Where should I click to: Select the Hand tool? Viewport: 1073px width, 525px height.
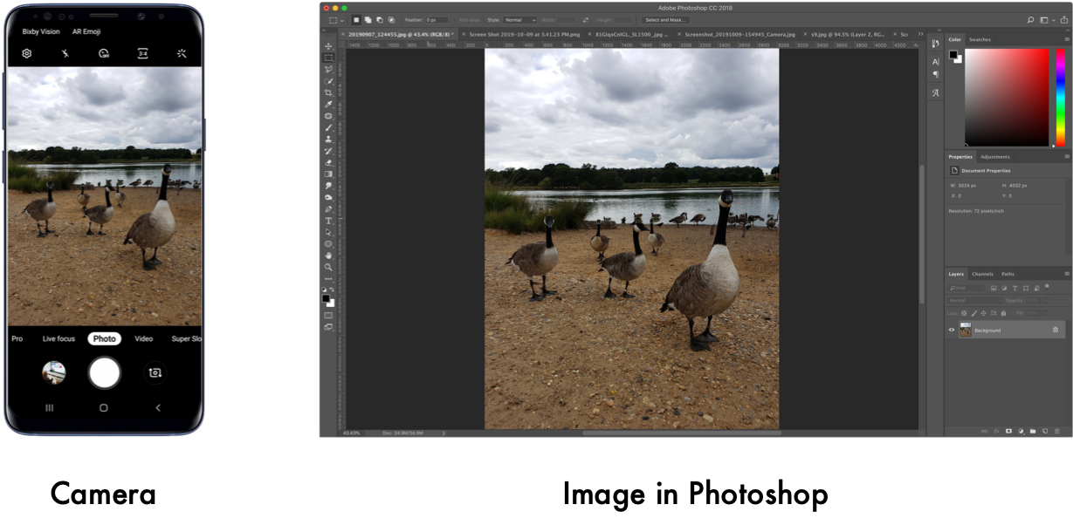coord(328,256)
